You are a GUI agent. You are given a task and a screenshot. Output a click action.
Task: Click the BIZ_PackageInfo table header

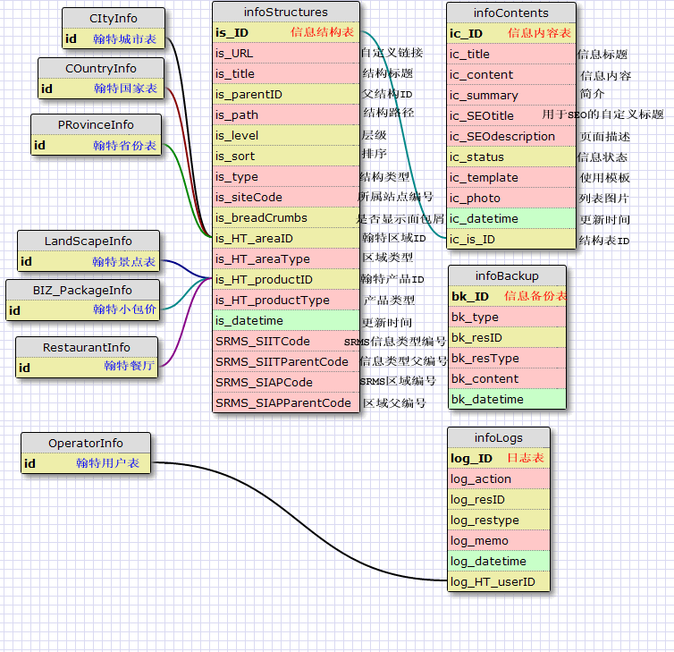point(82,290)
